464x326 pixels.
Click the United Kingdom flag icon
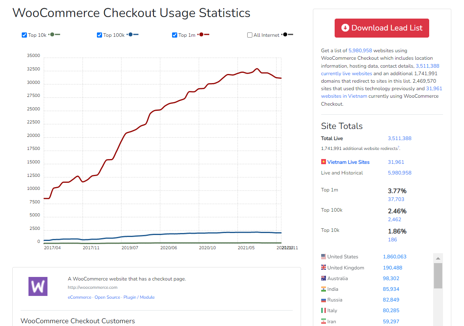tap(324, 267)
